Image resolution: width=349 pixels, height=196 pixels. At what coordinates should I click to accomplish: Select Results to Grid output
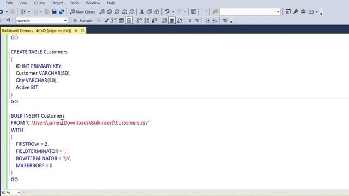coord(172,21)
